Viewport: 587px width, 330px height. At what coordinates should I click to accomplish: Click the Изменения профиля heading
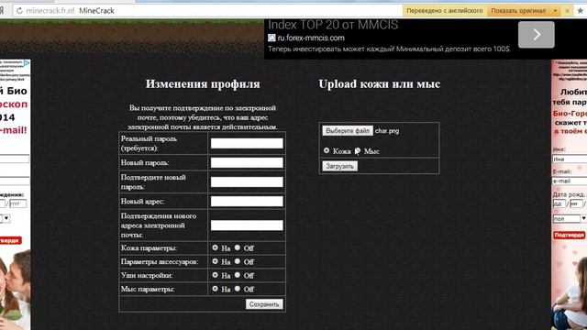[203, 83]
